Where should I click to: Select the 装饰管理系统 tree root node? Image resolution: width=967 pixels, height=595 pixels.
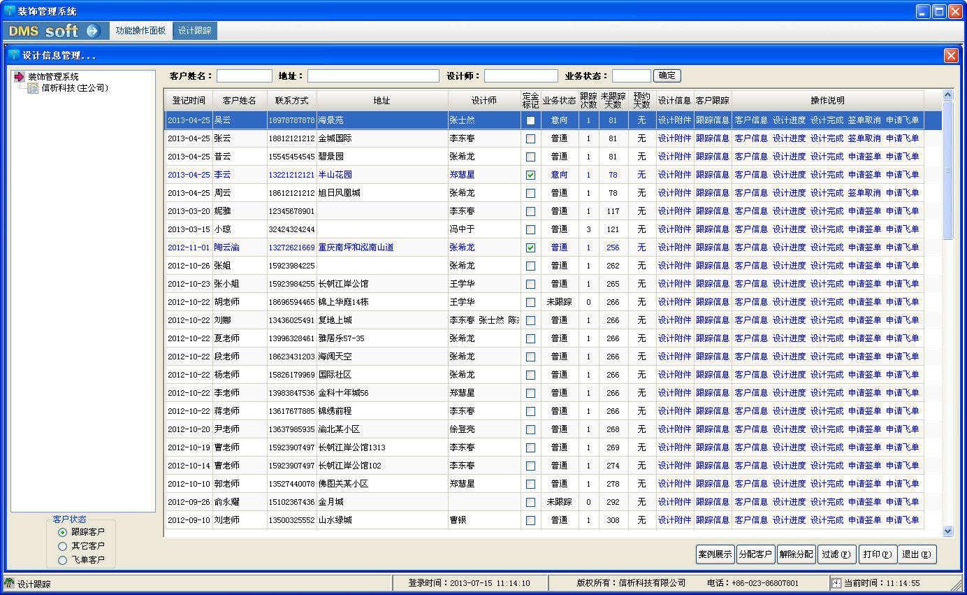[x=53, y=77]
